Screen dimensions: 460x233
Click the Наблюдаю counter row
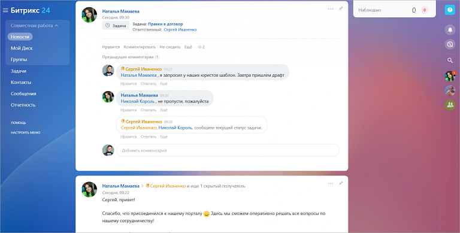(x=394, y=10)
